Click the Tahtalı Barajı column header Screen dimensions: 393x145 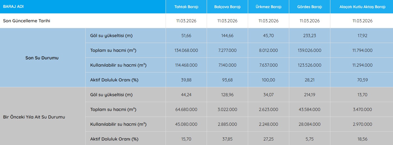click(x=186, y=7)
